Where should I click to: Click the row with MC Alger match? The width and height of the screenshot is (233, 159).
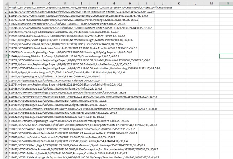click(x=63, y=113)
